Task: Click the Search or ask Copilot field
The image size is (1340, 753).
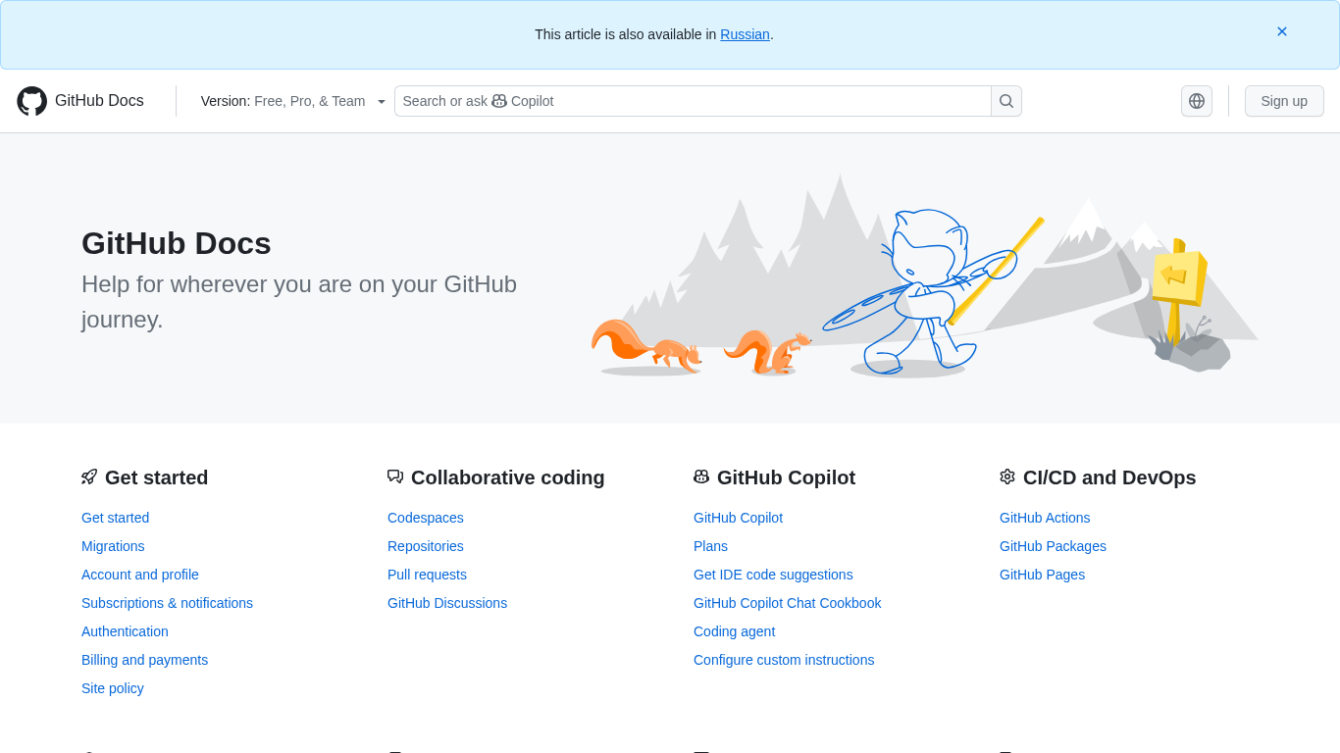Action: coord(692,101)
